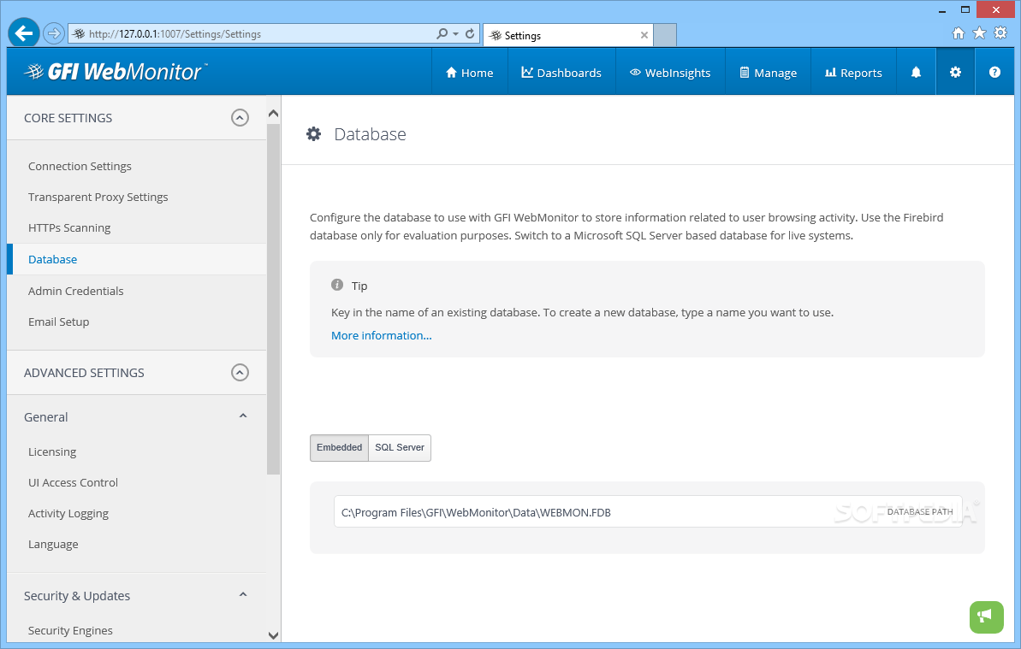Click the sidebar scrollbar thumb
This screenshot has width=1021, height=649.
click(274, 298)
